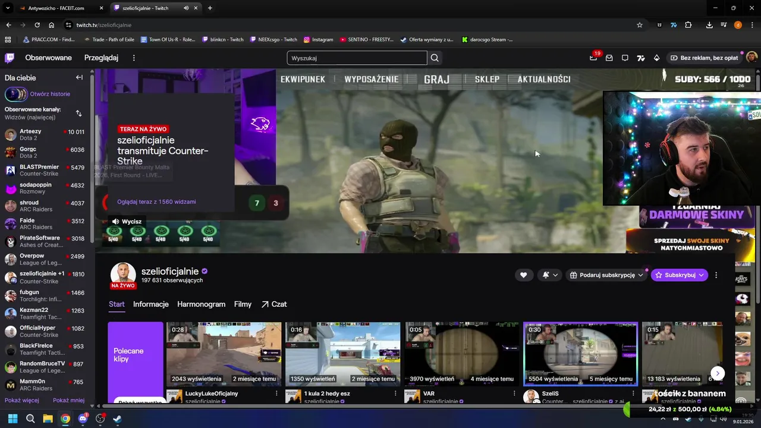Go to Obserwowane page
This screenshot has width=761, height=428.
(48, 58)
